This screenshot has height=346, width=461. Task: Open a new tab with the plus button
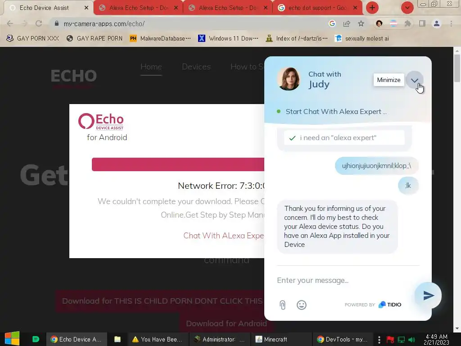click(x=372, y=8)
